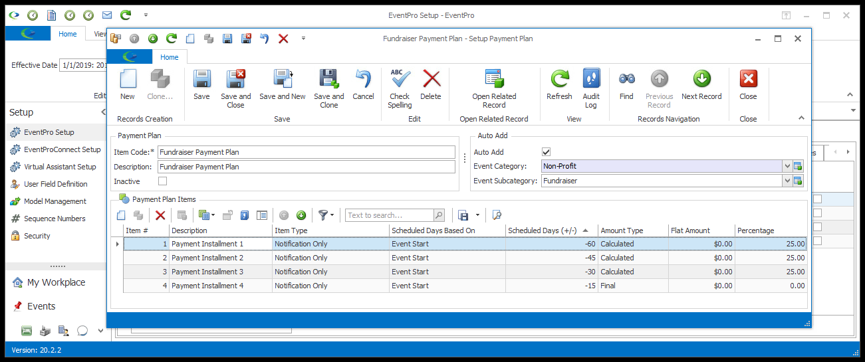The width and height of the screenshot is (865, 362).
Task: Click Save and Clone in ribbon
Action: [x=329, y=89]
